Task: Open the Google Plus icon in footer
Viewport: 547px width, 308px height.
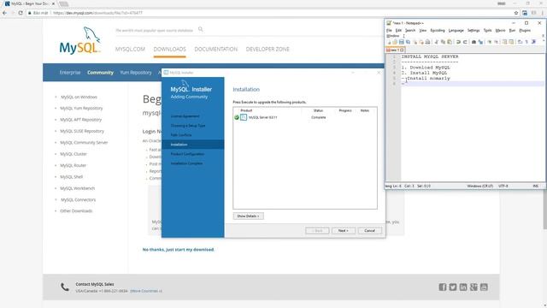Action: pyautogui.click(x=473, y=287)
